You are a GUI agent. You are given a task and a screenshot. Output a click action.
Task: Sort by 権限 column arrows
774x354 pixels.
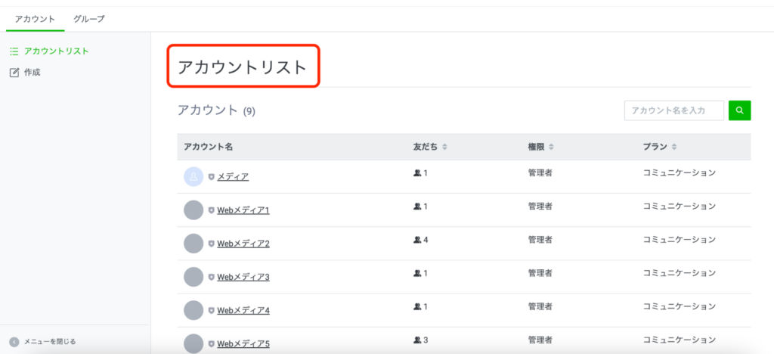(551, 147)
